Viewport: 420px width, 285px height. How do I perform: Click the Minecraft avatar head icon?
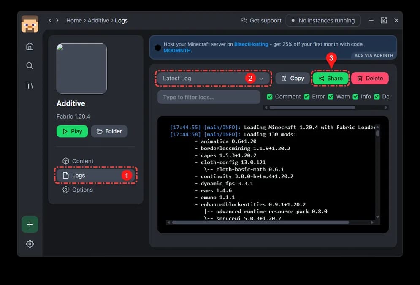click(30, 24)
